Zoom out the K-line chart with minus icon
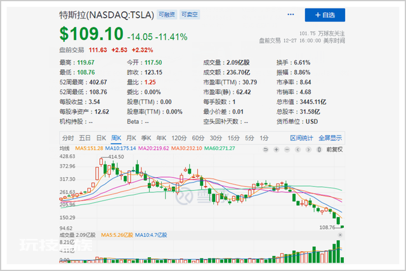The width and height of the screenshot is (406, 271). (287, 150)
